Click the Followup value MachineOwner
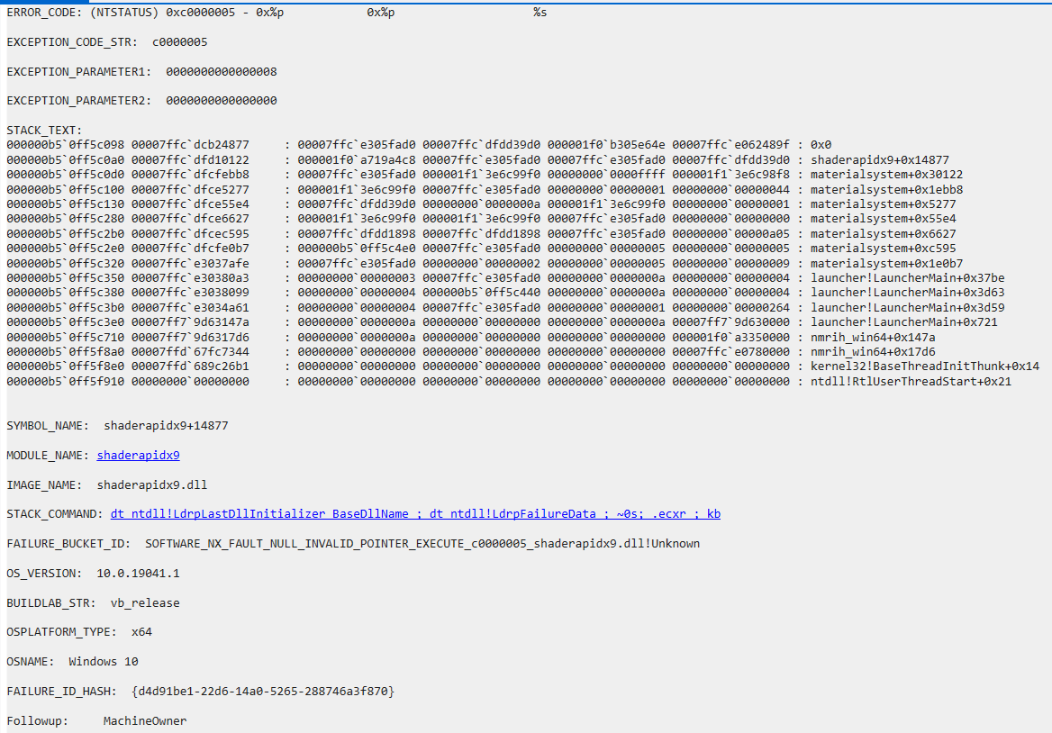 [x=145, y=721]
